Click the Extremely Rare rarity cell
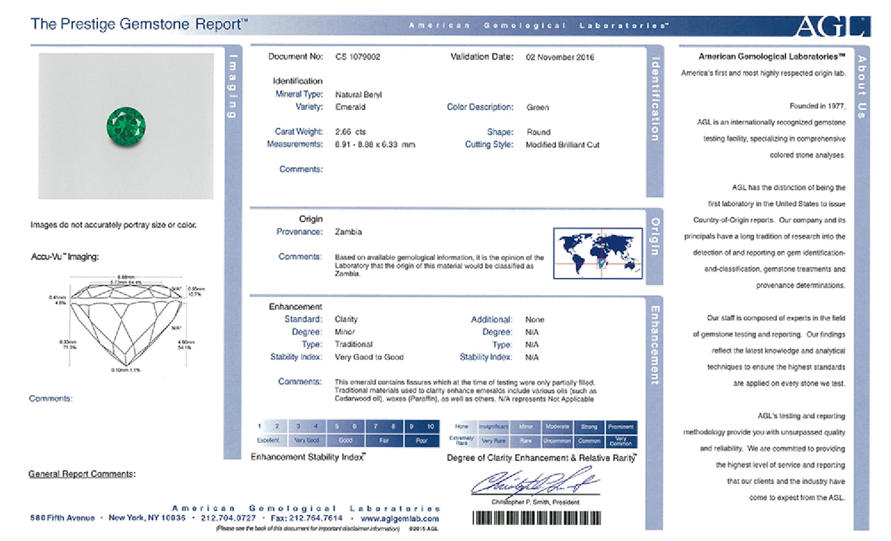891x541 pixels. [x=462, y=440]
